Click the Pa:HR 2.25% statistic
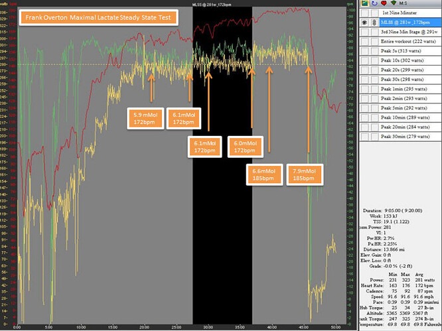442x331 pixels. (382, 244)
